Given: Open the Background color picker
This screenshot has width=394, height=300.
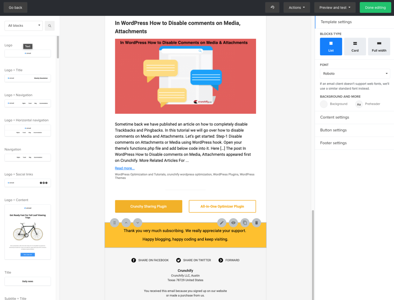Looking at the screenshot, I should coord(324,104).
